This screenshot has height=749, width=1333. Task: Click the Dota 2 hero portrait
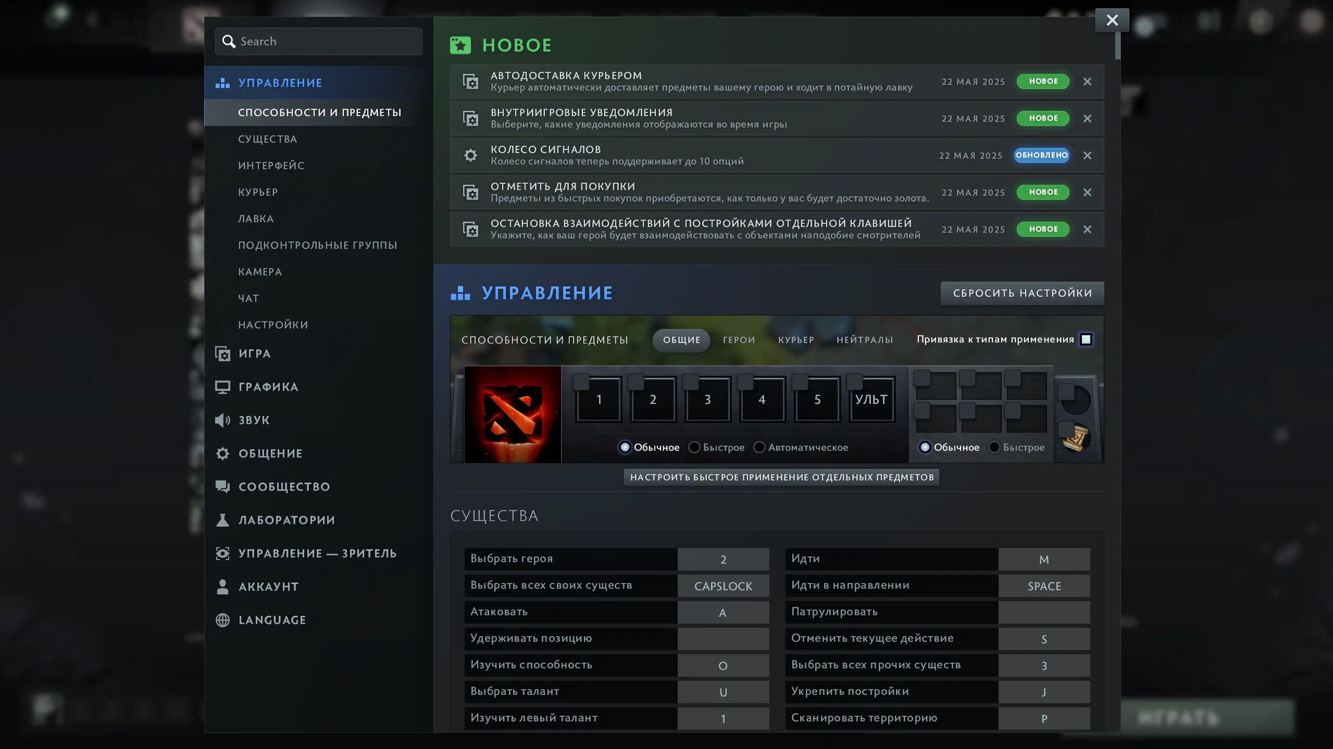click(513, 414)
